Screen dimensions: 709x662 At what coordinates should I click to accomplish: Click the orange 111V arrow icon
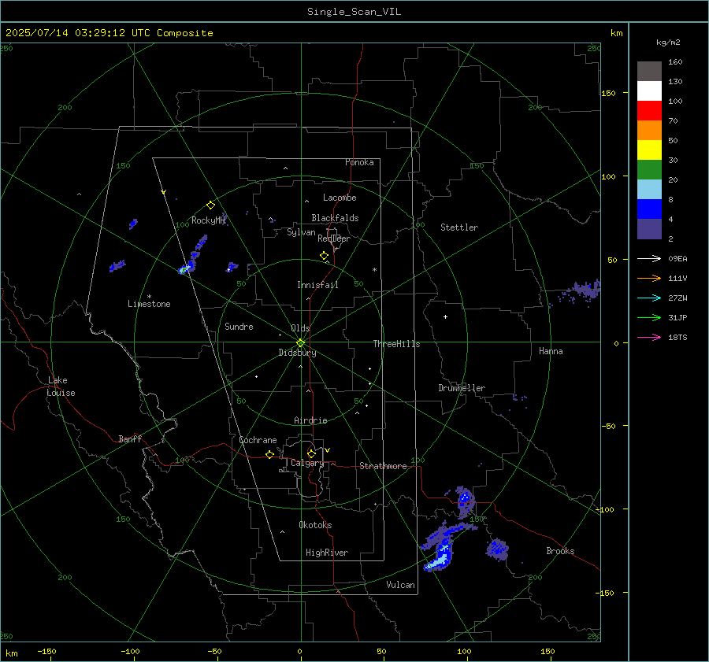[x=649, y=279]
